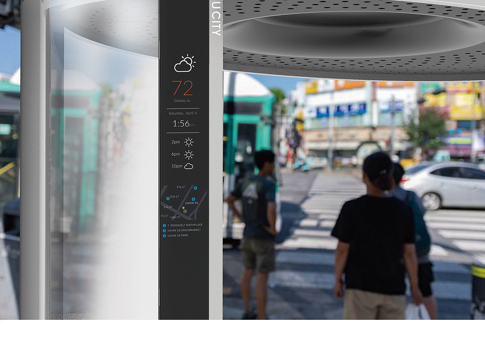Tap the vertical UCITY brand label
This screenshot has height=343, width=485.
tap(216, 18)
